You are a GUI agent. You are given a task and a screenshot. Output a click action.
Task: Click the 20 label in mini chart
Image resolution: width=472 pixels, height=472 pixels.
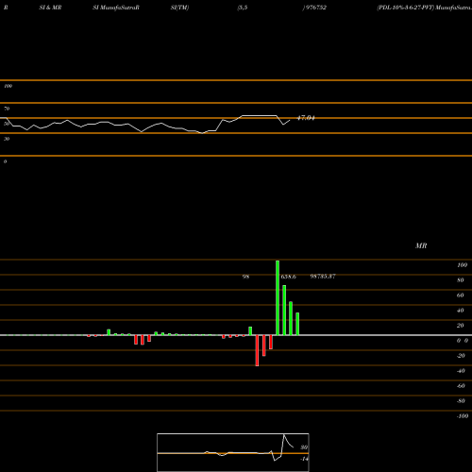coord(304,447)
